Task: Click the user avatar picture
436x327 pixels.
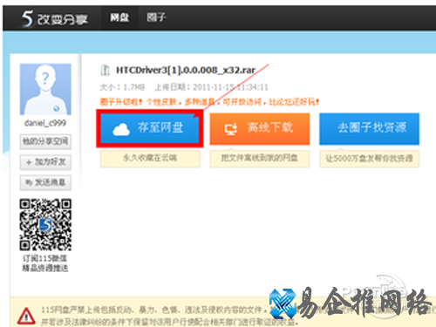Action: 45,89
